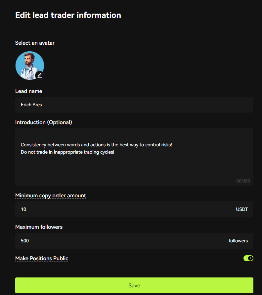The image size is (262, 295).
Task: Click the USDT unit text
Action: pos(242,209)
